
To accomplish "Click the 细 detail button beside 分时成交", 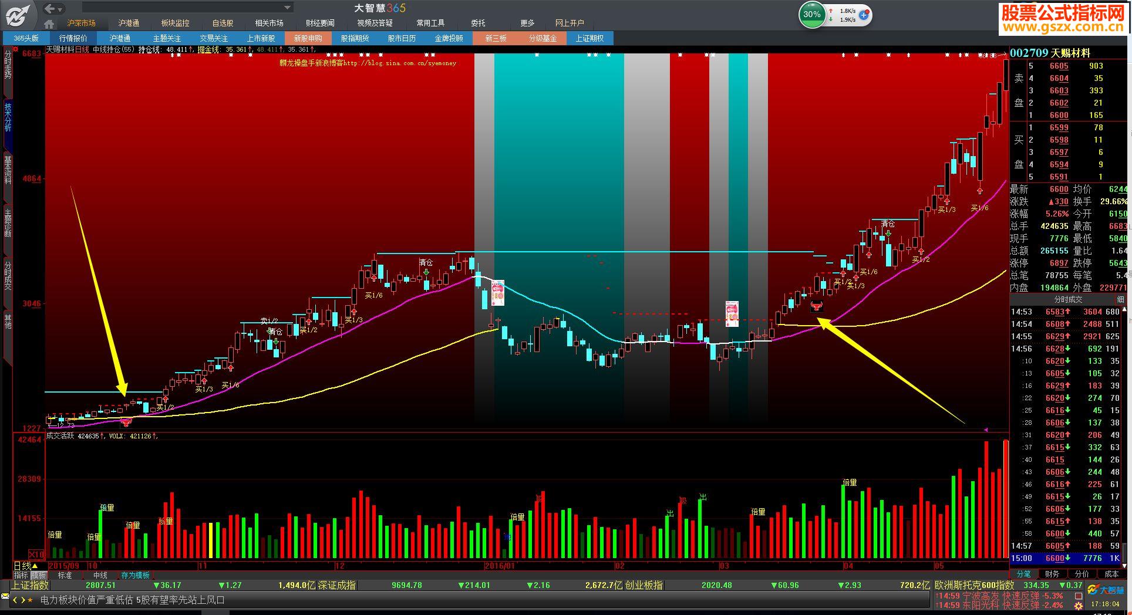I will [1120, 299].
